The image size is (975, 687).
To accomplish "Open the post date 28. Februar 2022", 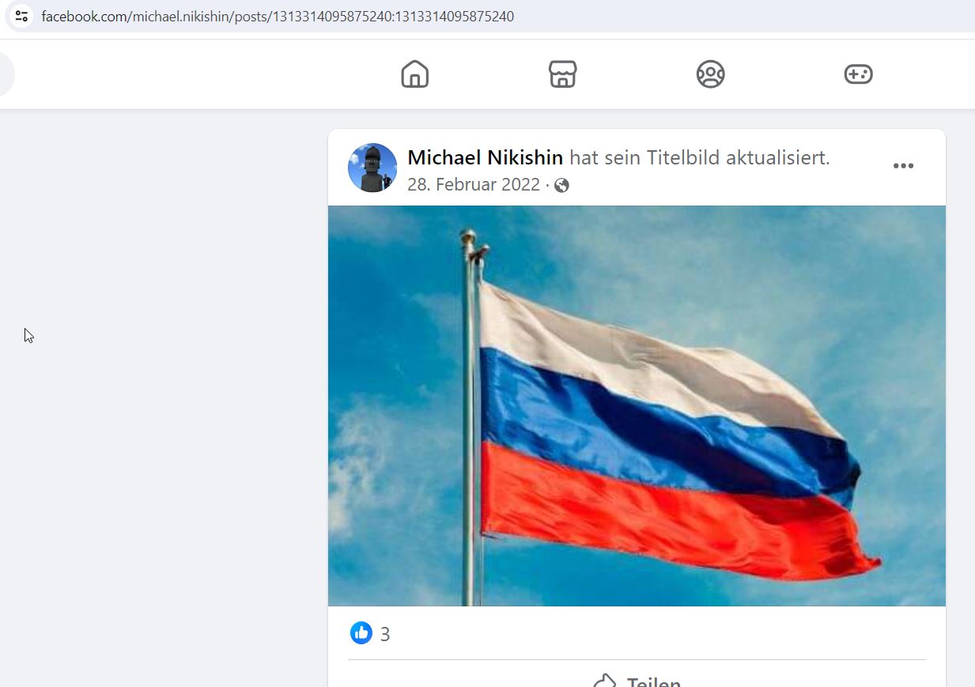I will [x=473, y=185].
